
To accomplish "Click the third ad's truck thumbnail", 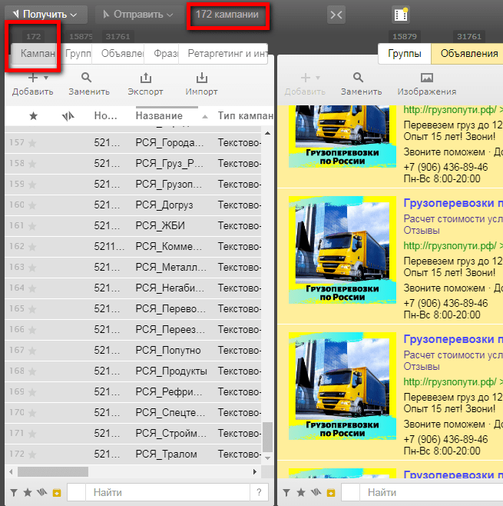I will pyautogui.click(x=343, y=386).
